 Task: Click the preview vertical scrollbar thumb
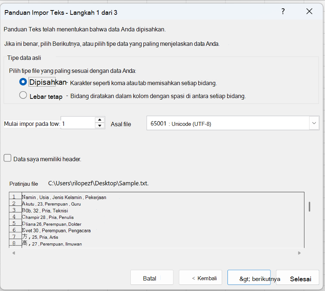coord(309,207)
